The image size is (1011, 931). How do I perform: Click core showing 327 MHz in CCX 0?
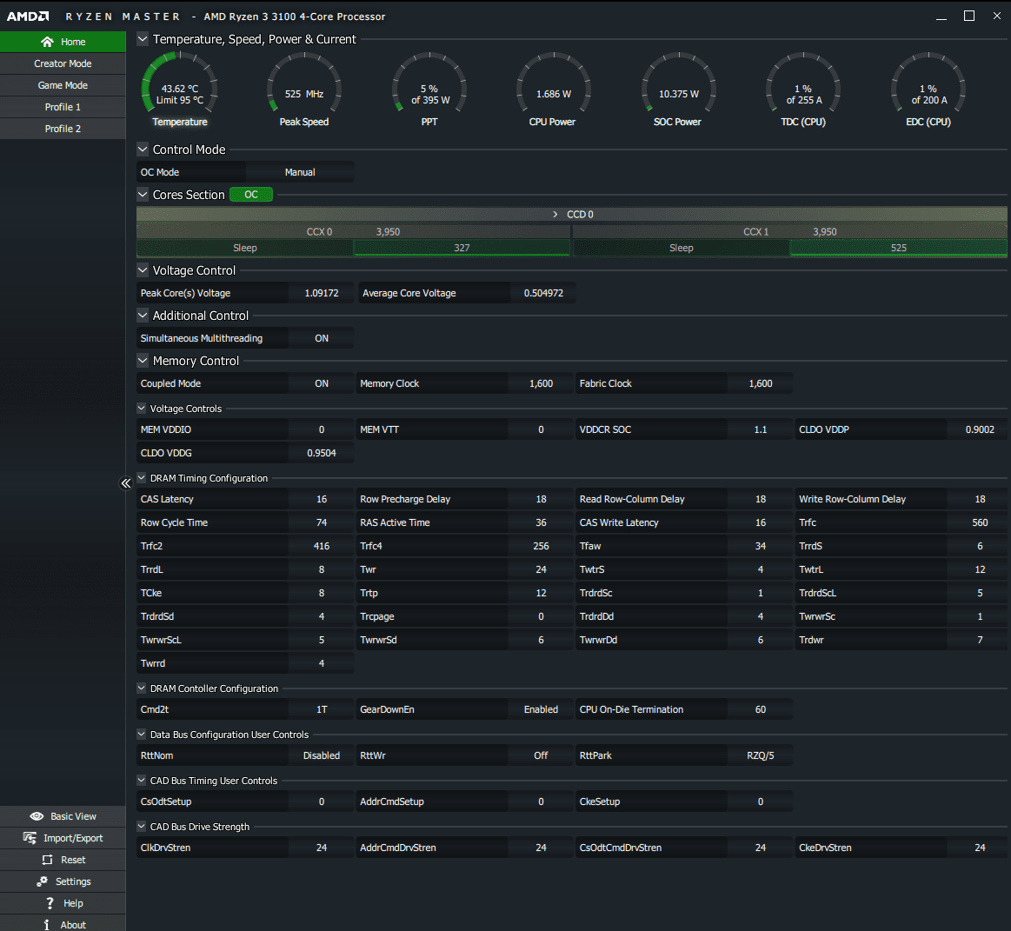[x=462, y=248]
